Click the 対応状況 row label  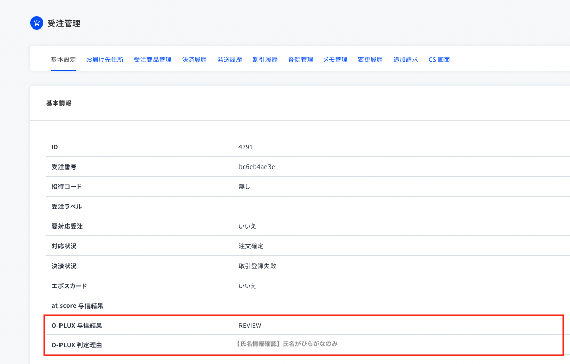(64, 246)
